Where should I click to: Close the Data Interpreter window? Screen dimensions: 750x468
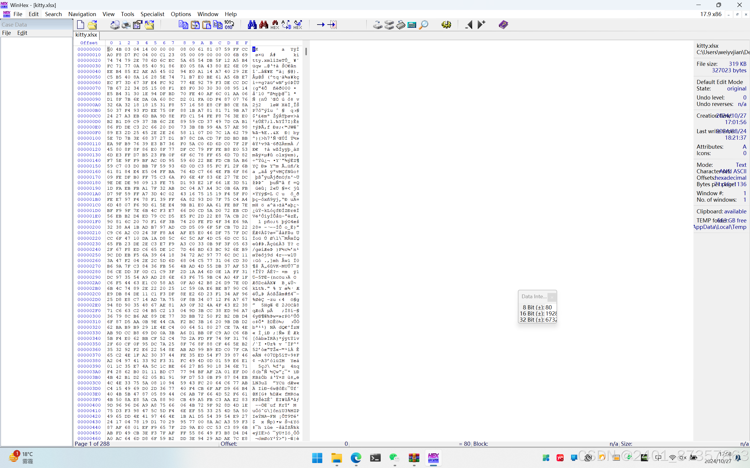(x=552, y=297)
